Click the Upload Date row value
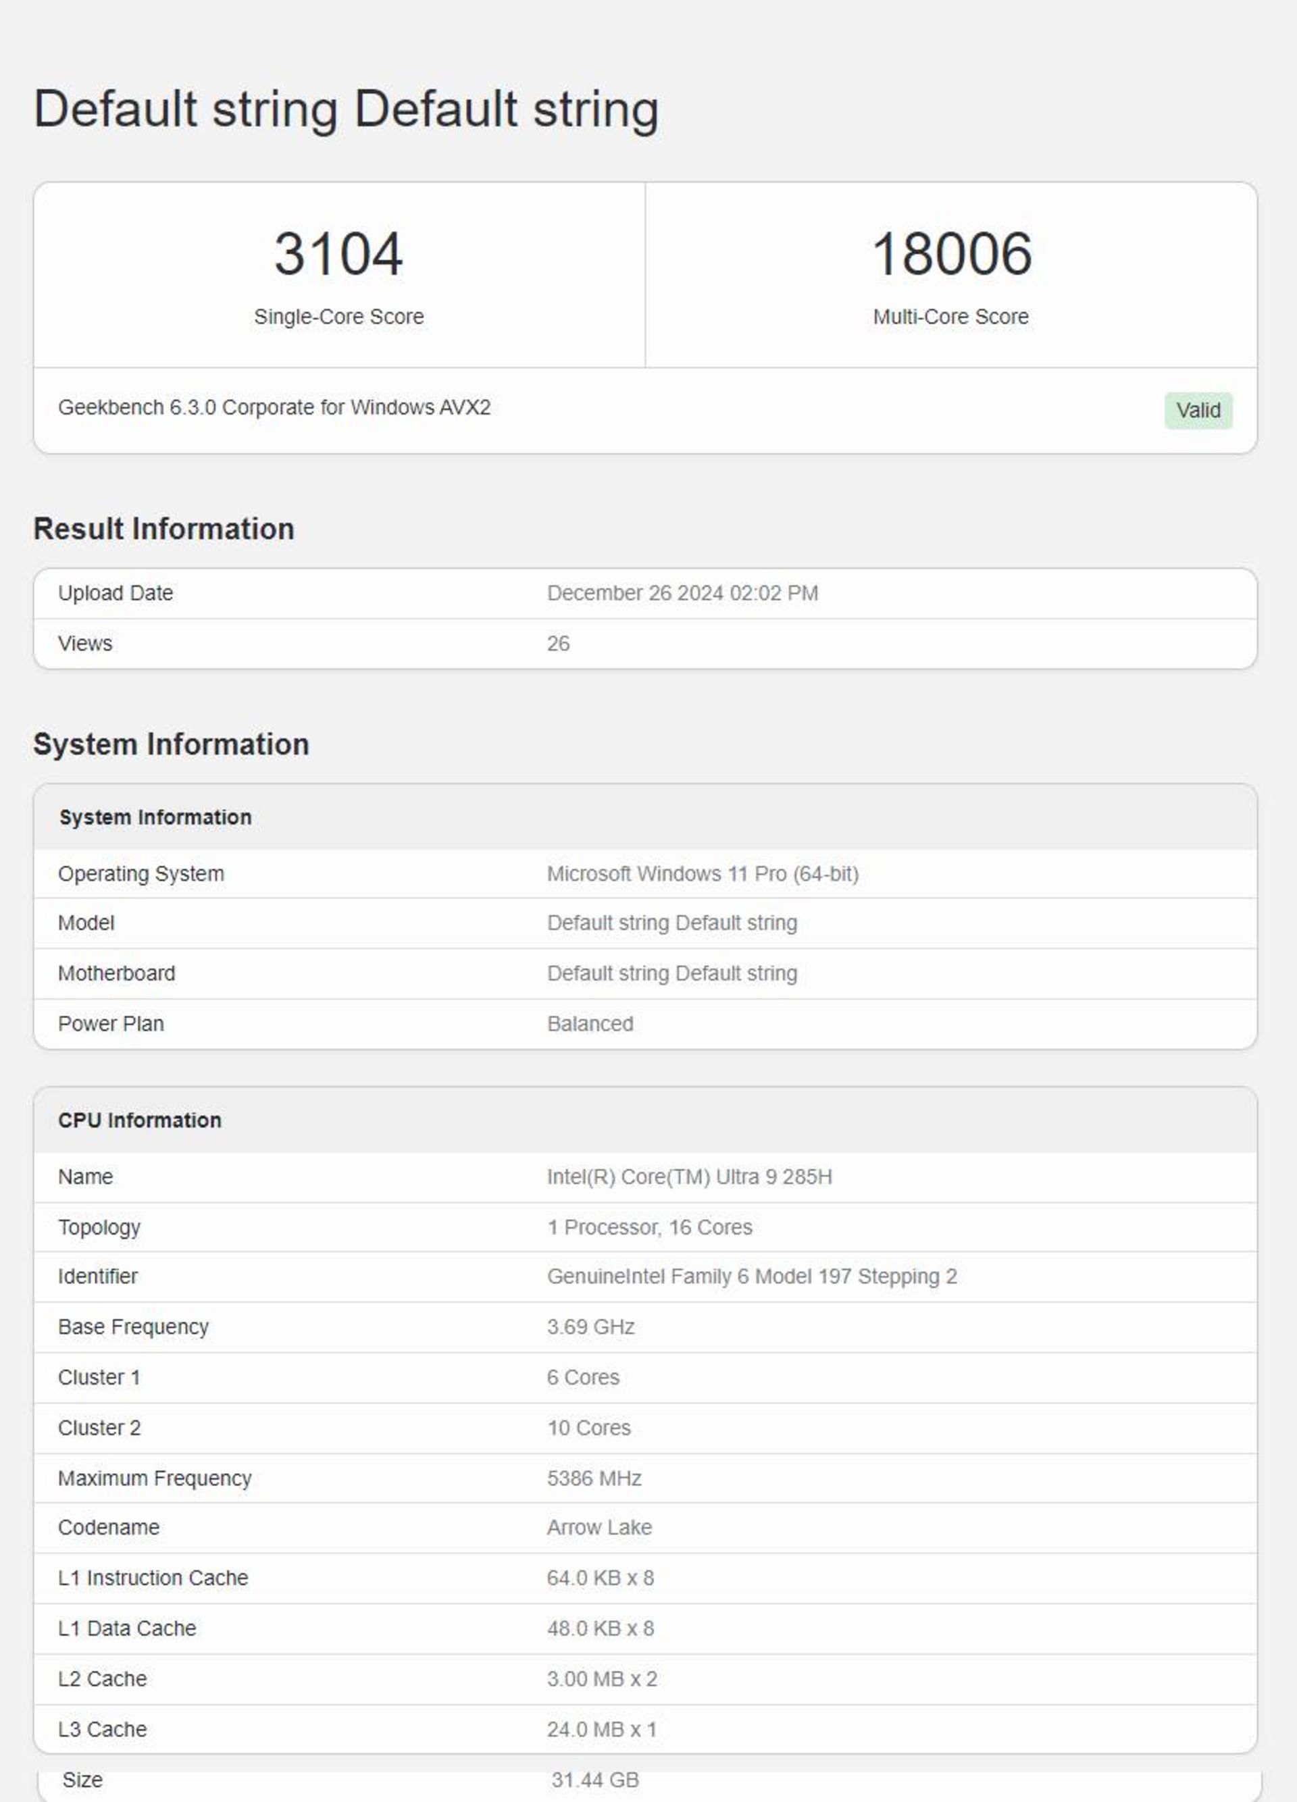Image resolution: width=1297 pixels, height=1802 pixels. [x=682, y=594]
